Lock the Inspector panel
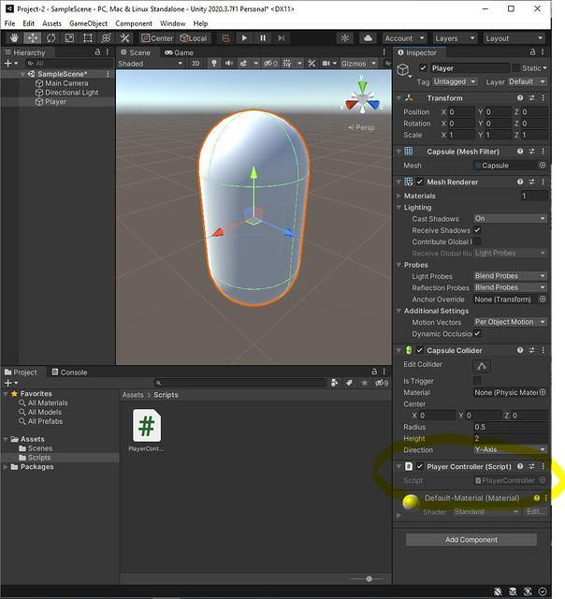This screenshot has width=565, height=599. tap(532, 52)
